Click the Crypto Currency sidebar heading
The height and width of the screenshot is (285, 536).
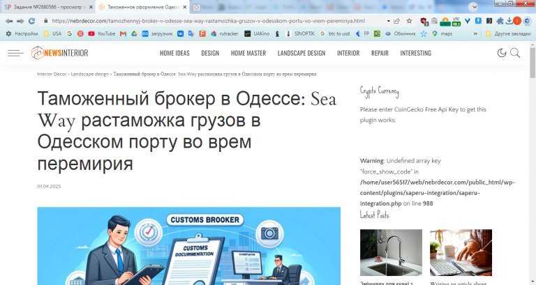379,91
